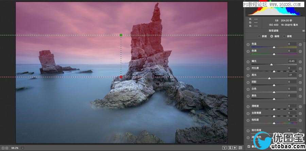Image resolution: width=306 pixels, height=151 pixels.
Task: Open the 渐变滤镜 panel options menu
Action: (x=303, y=31)
